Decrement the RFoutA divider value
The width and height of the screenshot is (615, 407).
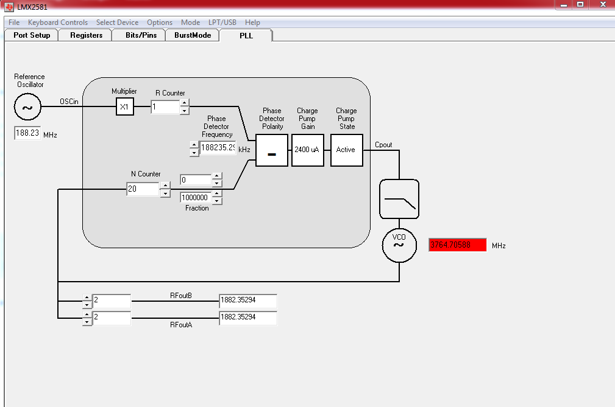(x=87, y=322)
